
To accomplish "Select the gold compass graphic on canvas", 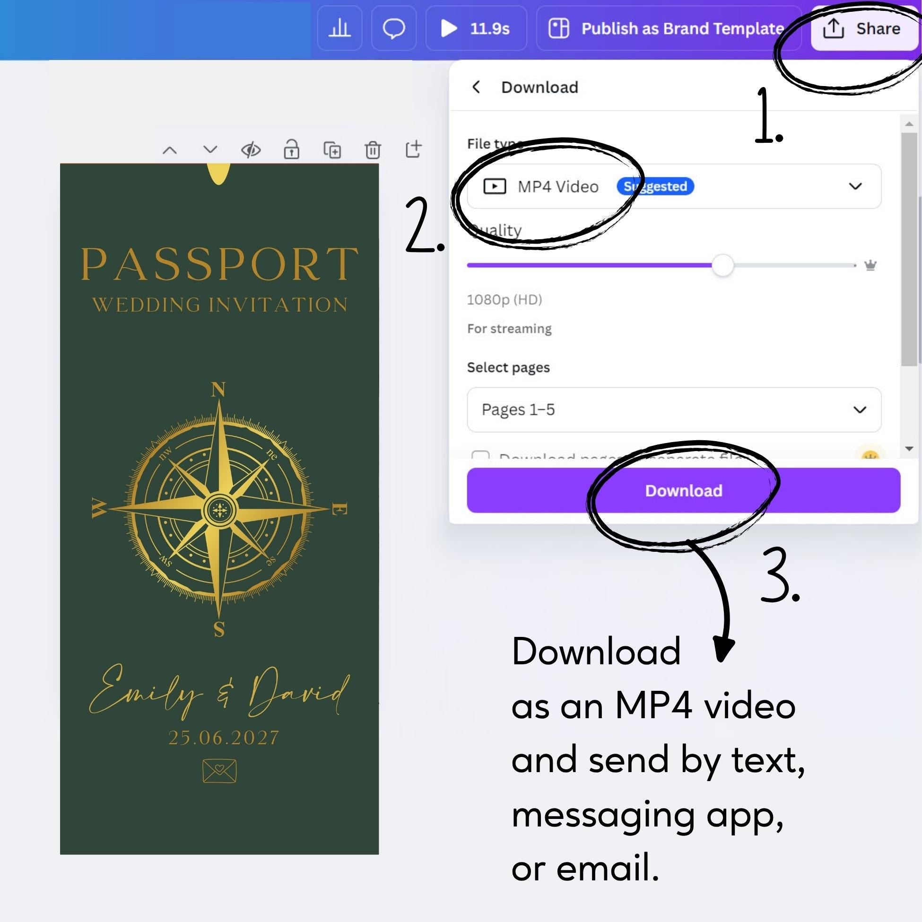I will (219, 510).
